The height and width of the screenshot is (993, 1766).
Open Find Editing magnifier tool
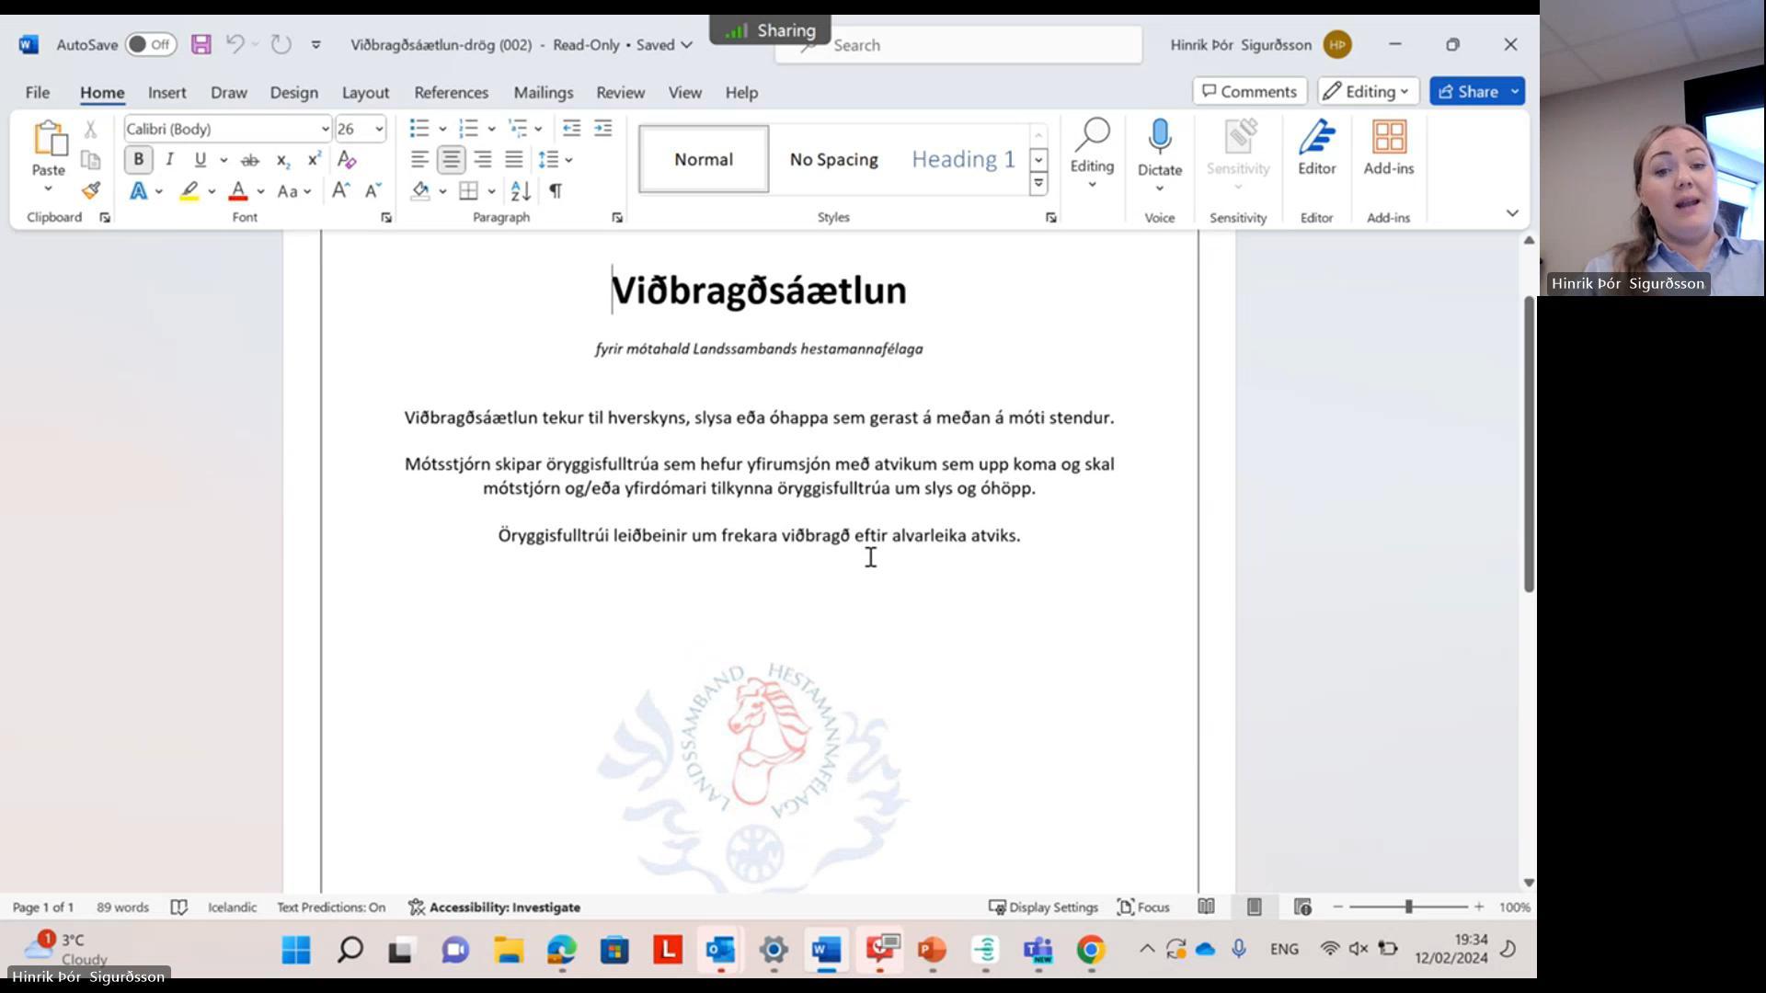[1092, 136]
